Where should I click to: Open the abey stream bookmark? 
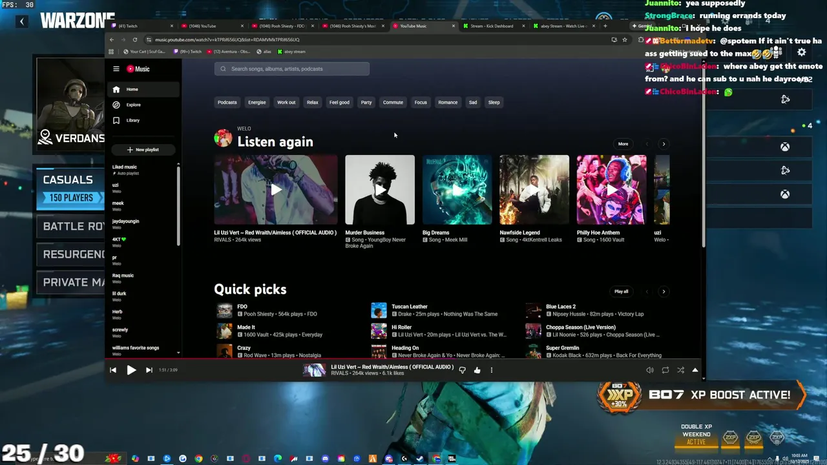tap(292, 52)
